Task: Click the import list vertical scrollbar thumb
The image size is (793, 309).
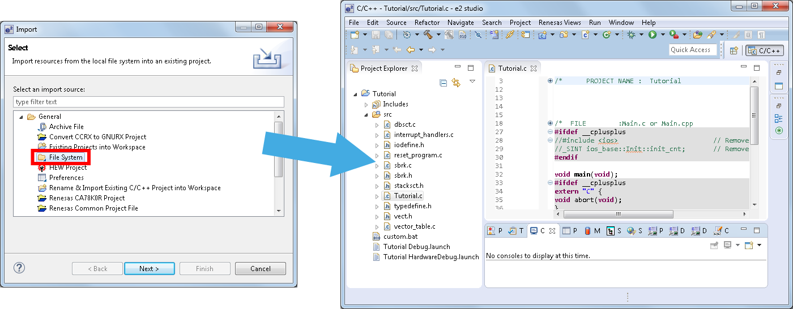Action: pyautogui.click(x=278, y=149)
